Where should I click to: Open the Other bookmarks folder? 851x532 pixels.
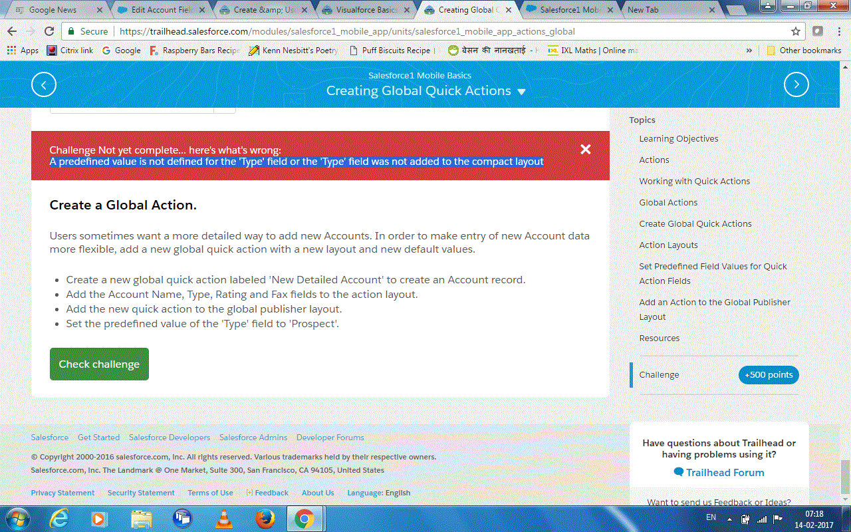pos(804,51)
